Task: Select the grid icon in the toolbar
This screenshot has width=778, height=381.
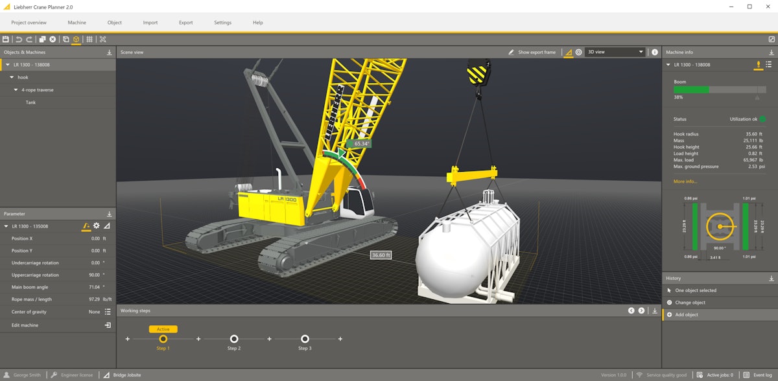Action: [89, 39]
